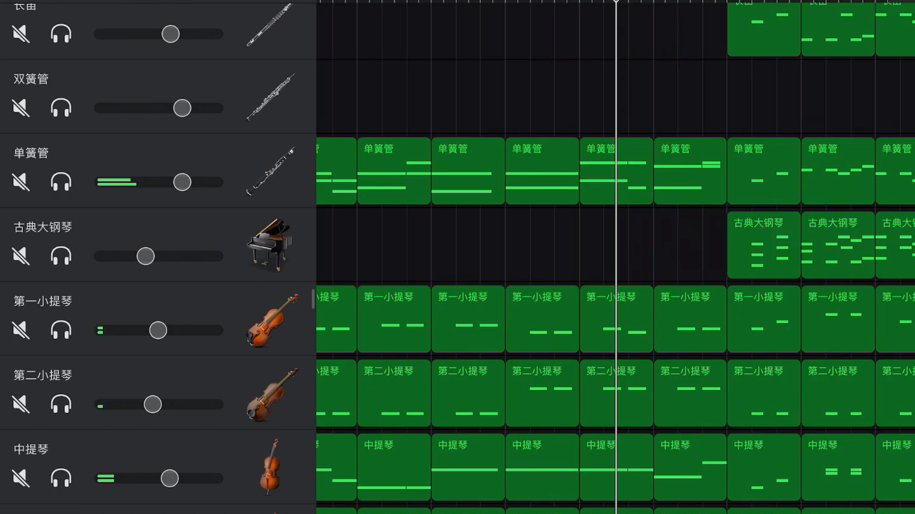The height and width of the screenshot is (514, 915).
Task: Solo the 双簧管 track with headphones icon
Action: click(x=61, y=108)
